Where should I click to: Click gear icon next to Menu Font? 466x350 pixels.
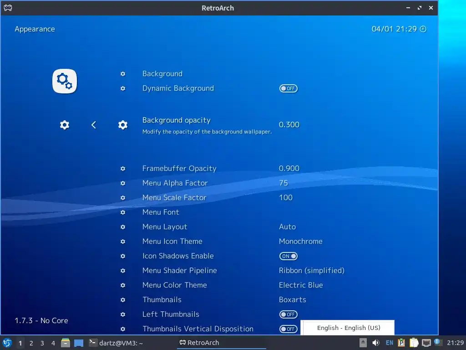[123, 212]
